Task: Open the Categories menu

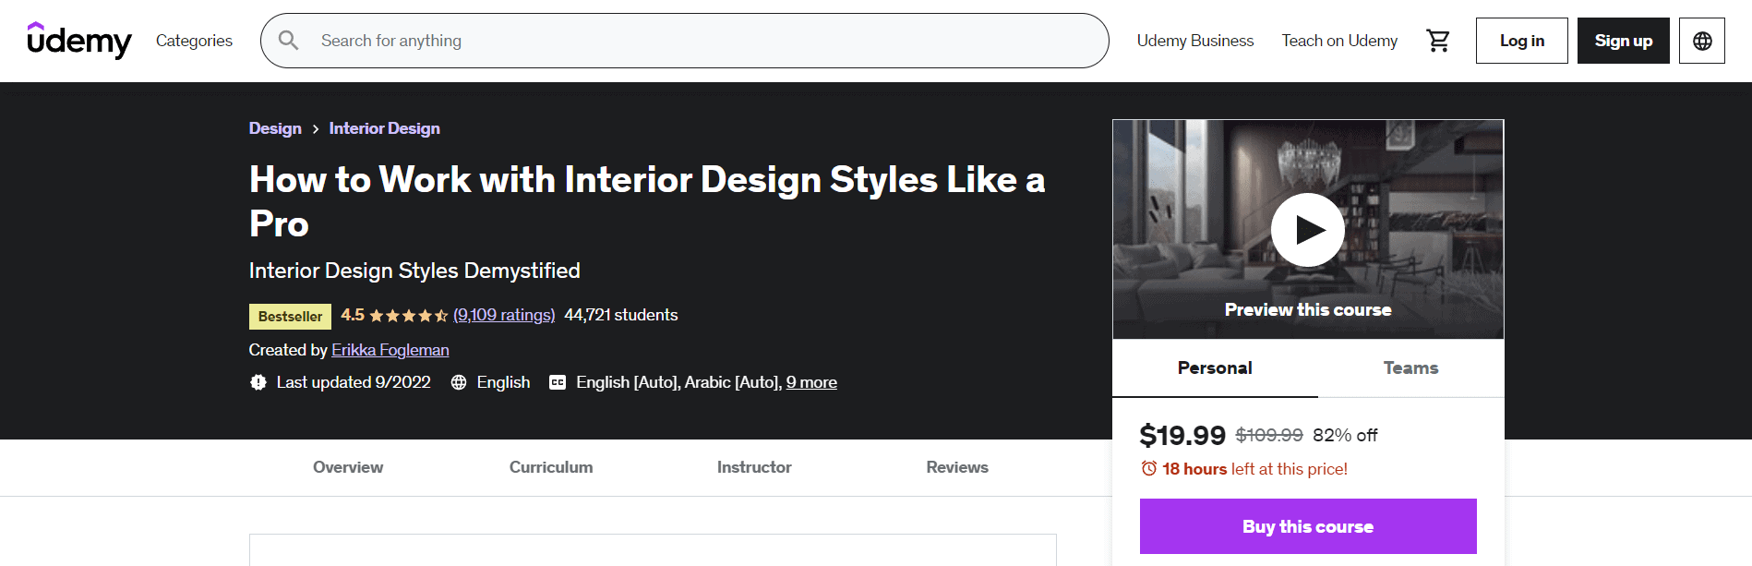Action: (x=194, y=41)
